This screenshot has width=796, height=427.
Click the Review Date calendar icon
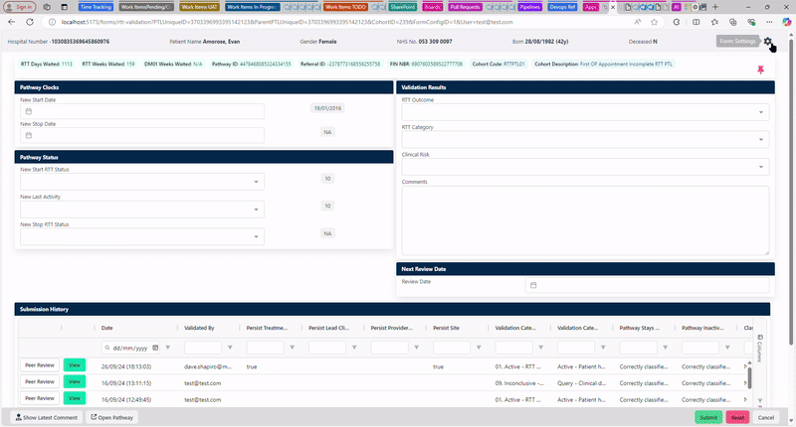533,285
